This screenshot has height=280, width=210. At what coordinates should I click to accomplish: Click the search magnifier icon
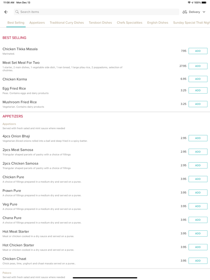[x=17, y=12]
